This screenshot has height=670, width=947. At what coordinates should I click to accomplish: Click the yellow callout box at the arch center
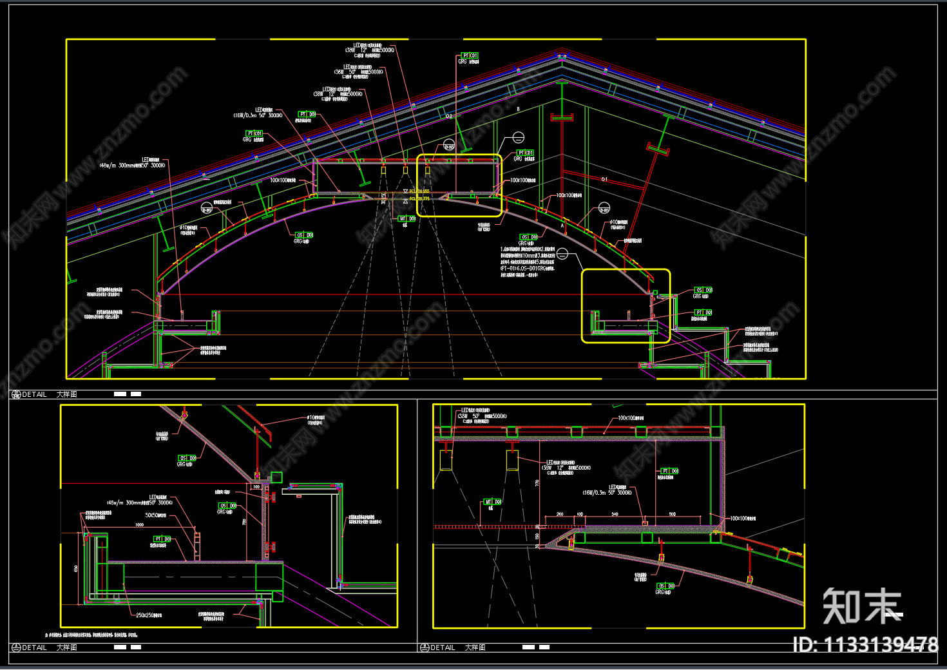459,185
